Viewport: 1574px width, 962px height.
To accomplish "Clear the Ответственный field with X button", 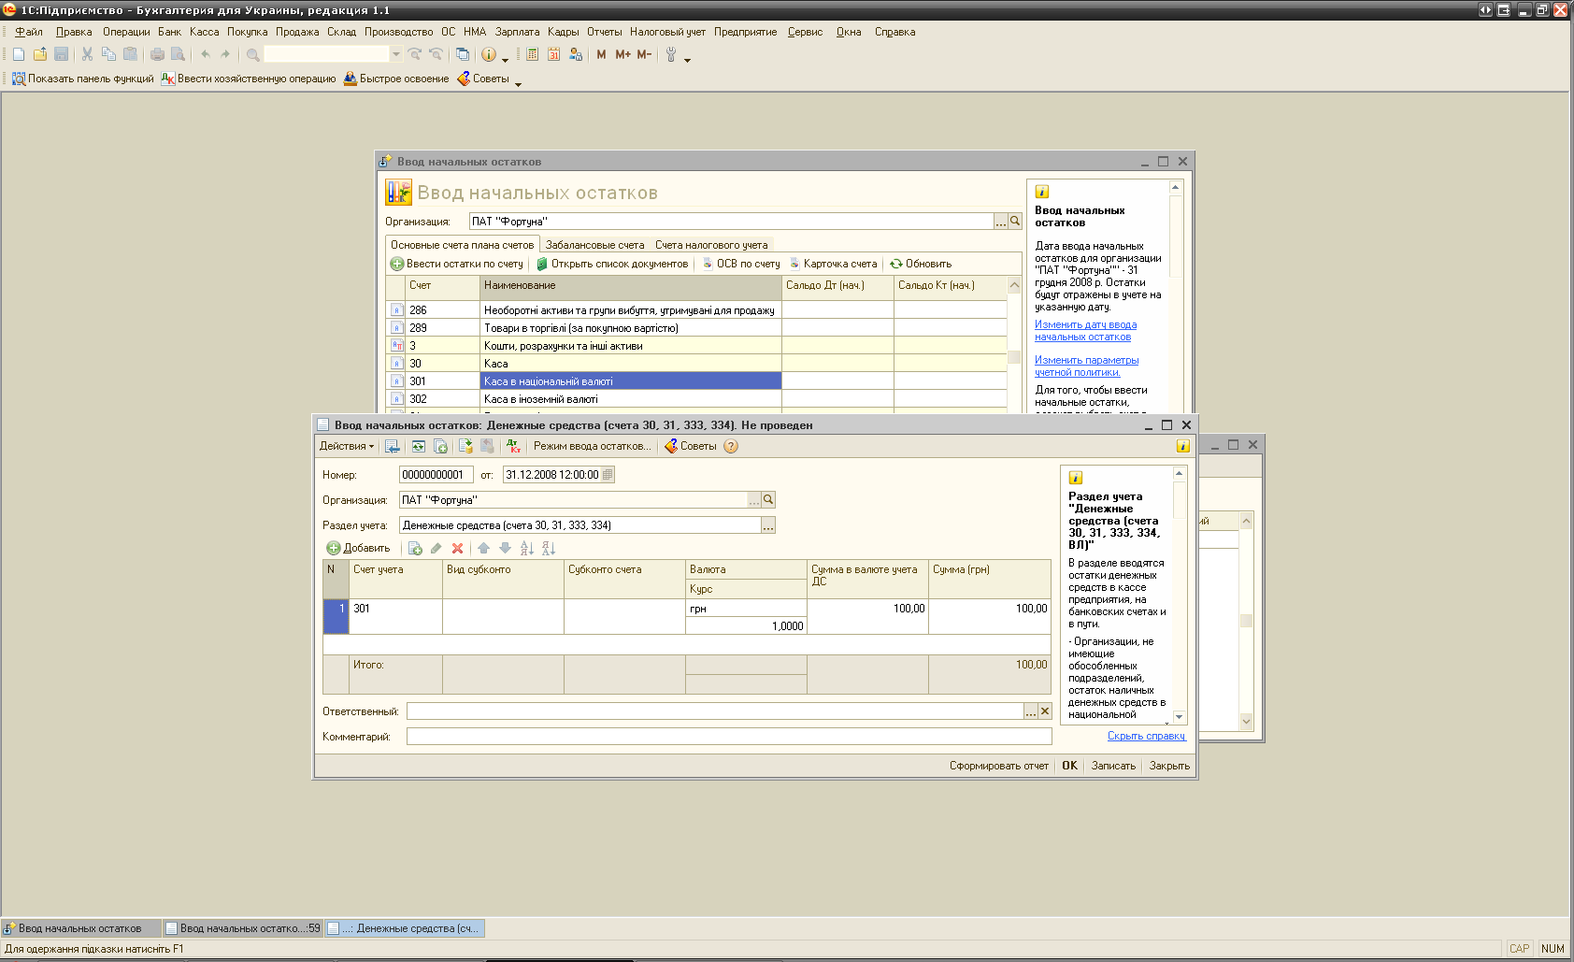I will coord(1045,711).
